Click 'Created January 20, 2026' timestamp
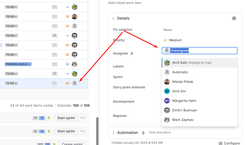246x145 pixels. 137,143
